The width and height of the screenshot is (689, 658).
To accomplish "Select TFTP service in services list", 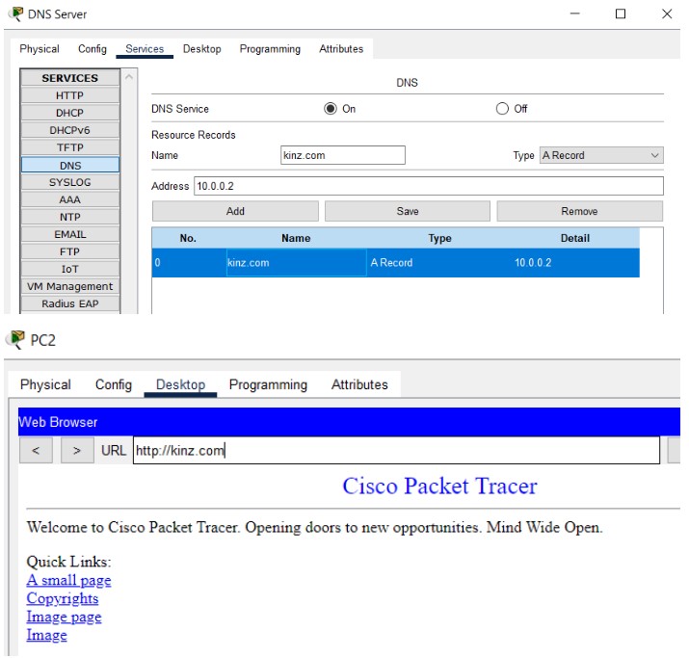I will [x=70, y=147].
